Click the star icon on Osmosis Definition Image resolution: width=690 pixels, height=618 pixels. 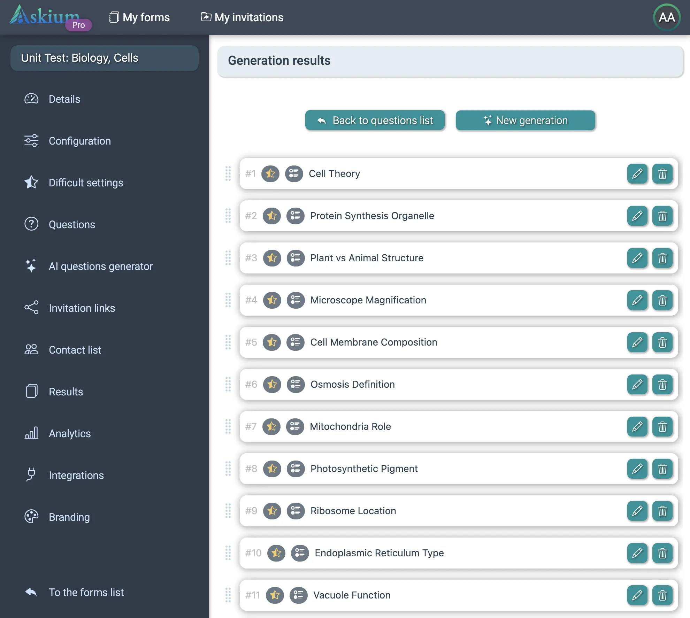click(x=272, y=384)
